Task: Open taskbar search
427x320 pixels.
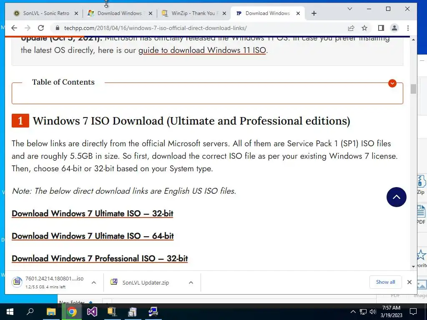Action: tap(30, 312)
